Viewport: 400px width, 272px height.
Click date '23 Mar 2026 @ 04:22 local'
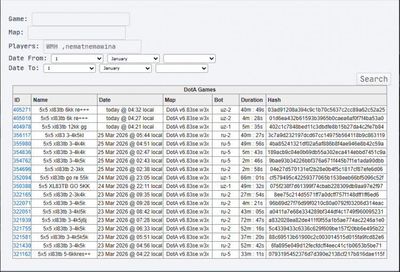point(130,254)
